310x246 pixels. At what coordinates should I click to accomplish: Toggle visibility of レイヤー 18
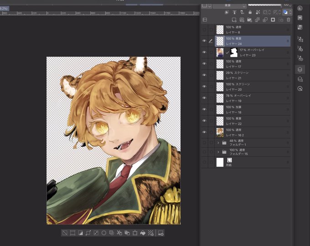(x=204, y=110)
